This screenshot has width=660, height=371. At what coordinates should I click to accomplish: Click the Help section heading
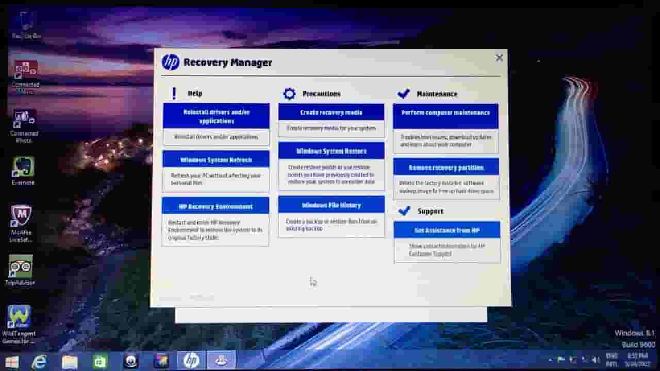pyautogui.click(x=195, y=93)
